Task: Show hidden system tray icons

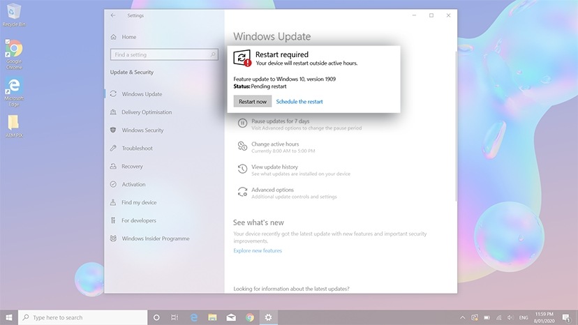Action: click(x=462, y=317)
